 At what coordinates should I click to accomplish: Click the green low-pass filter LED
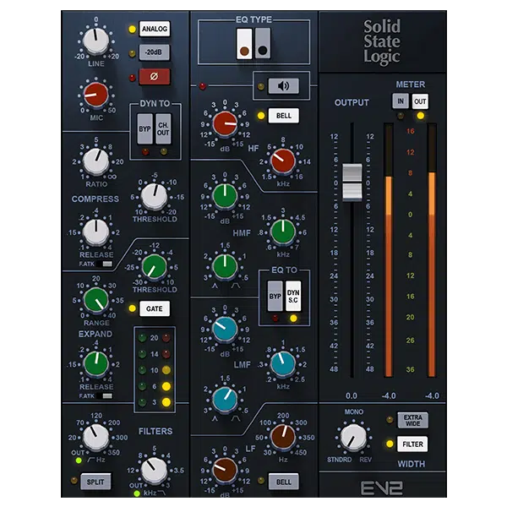(x=137, y=493)
